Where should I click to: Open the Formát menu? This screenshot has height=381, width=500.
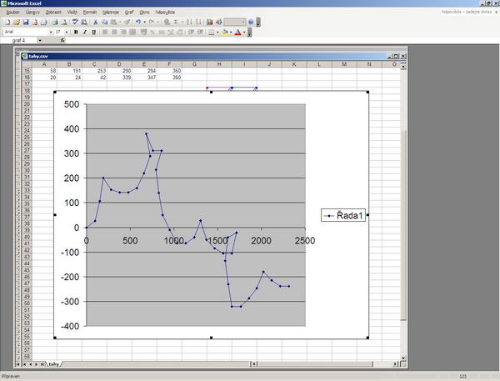click(90, 13)
